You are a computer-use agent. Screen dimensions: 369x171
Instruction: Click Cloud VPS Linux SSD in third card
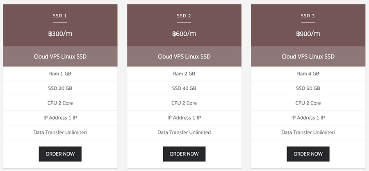[308, 57]
